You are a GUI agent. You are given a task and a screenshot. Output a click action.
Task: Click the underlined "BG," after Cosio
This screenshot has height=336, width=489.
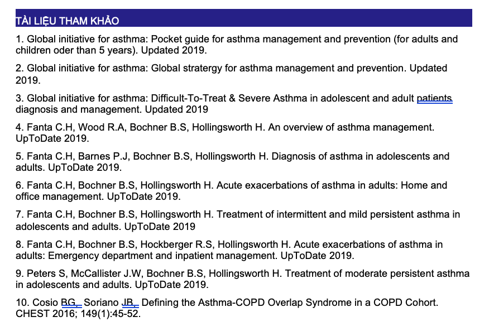click(x=69, y=303)
